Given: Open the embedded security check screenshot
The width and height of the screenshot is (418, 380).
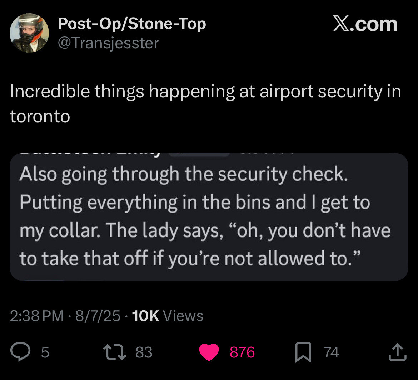Looking at the screenshot, I should tap(209, 217).
